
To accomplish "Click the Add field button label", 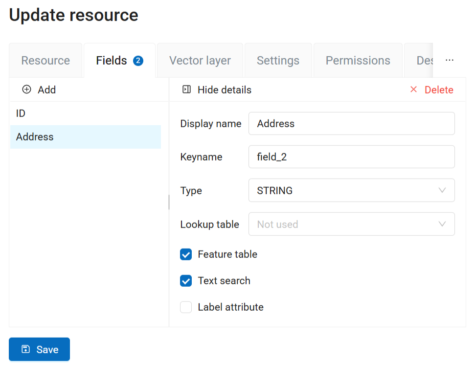I will tap(46, 90).
